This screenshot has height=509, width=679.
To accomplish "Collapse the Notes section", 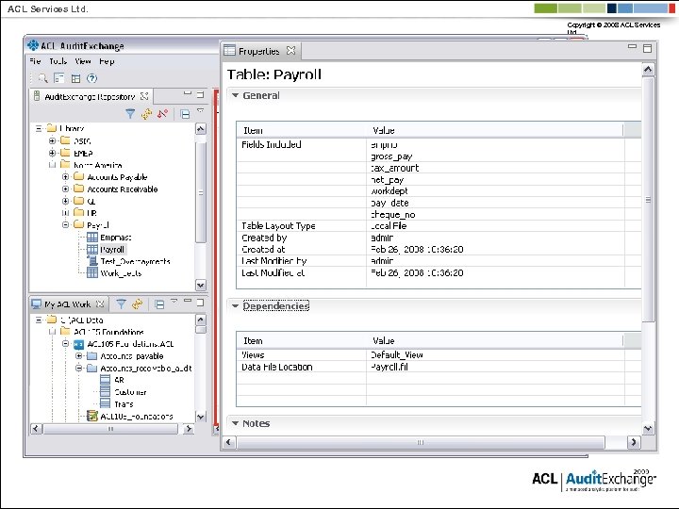I will (x=235, y=423).
